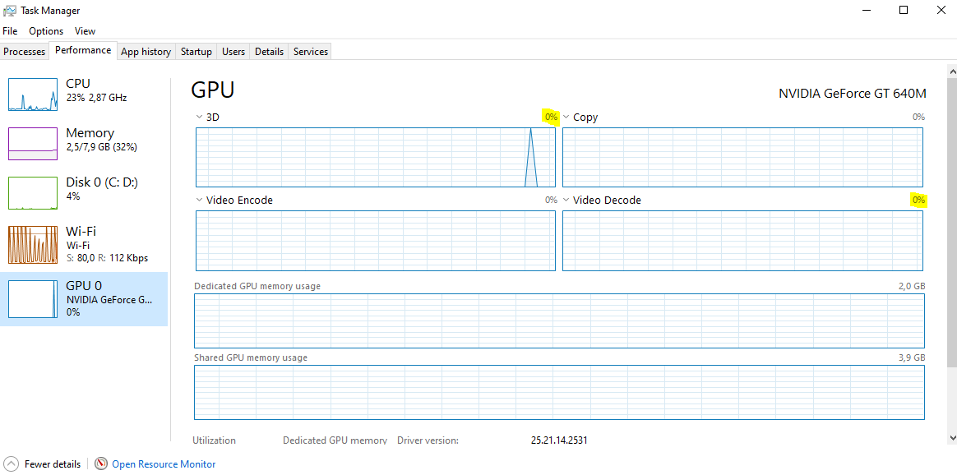Screen dimensions: 957x475
Task: Select the CPU mini graph thumbnail
Action: point(33,95)
